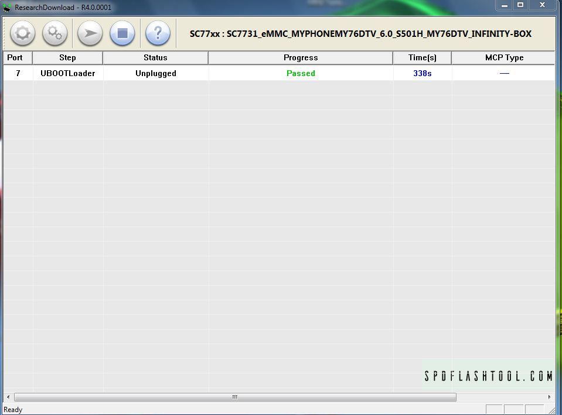Click the 338s time value
Image resolution: width=562 pixels, height=415 pixels.
[422, 73]
